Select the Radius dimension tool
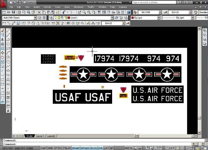 tap(24, 23)
